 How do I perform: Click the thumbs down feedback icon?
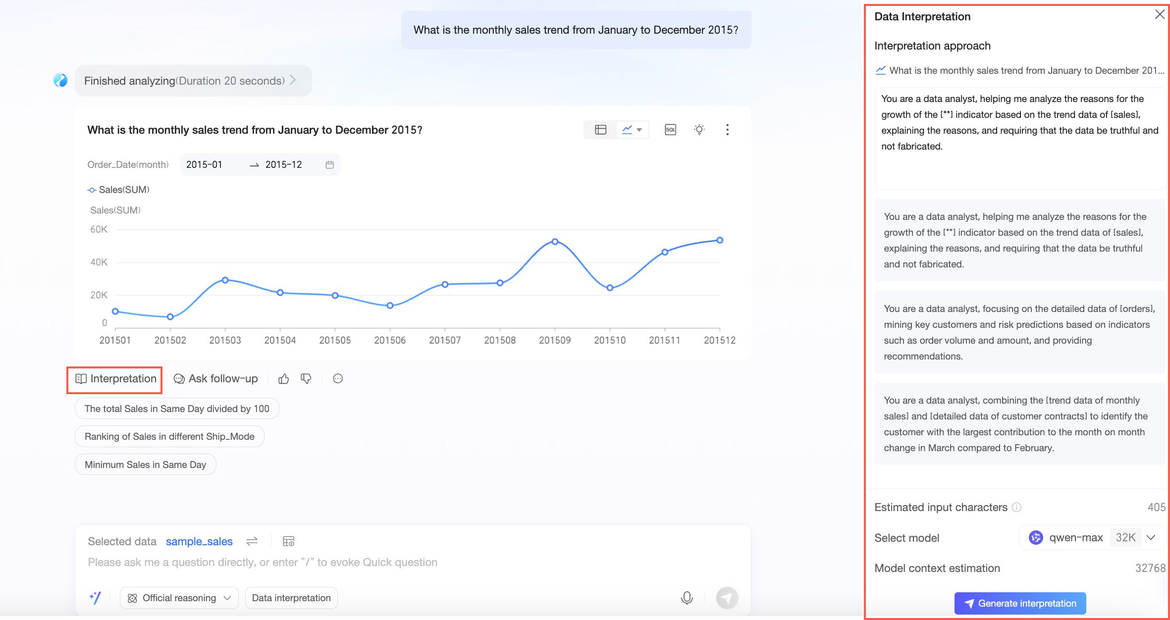coord(306,379)
